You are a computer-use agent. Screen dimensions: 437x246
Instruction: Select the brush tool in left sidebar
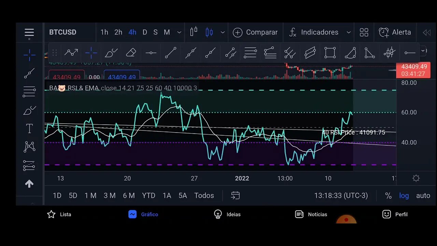[29, 110]
